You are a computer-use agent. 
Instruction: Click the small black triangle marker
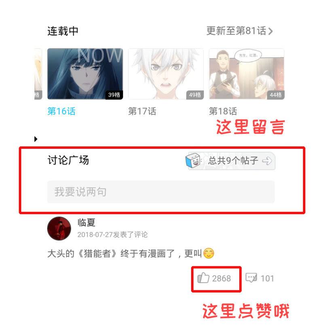pos(36,139)
